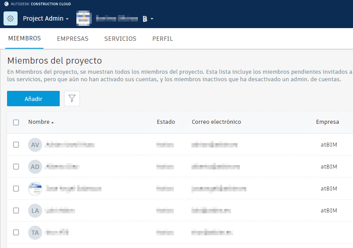Check the box for LA member row
The image size is (353, 248).
point(16,210)
